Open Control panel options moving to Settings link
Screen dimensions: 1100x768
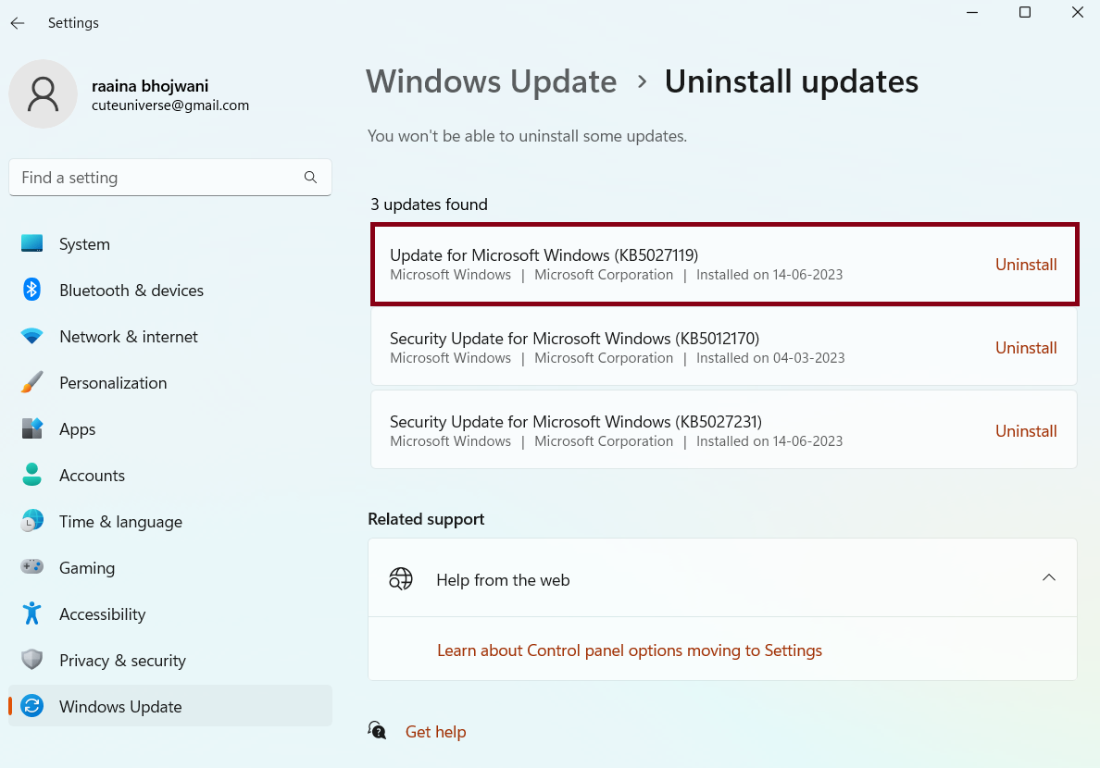pyautogui.click(x=630, y=650)
